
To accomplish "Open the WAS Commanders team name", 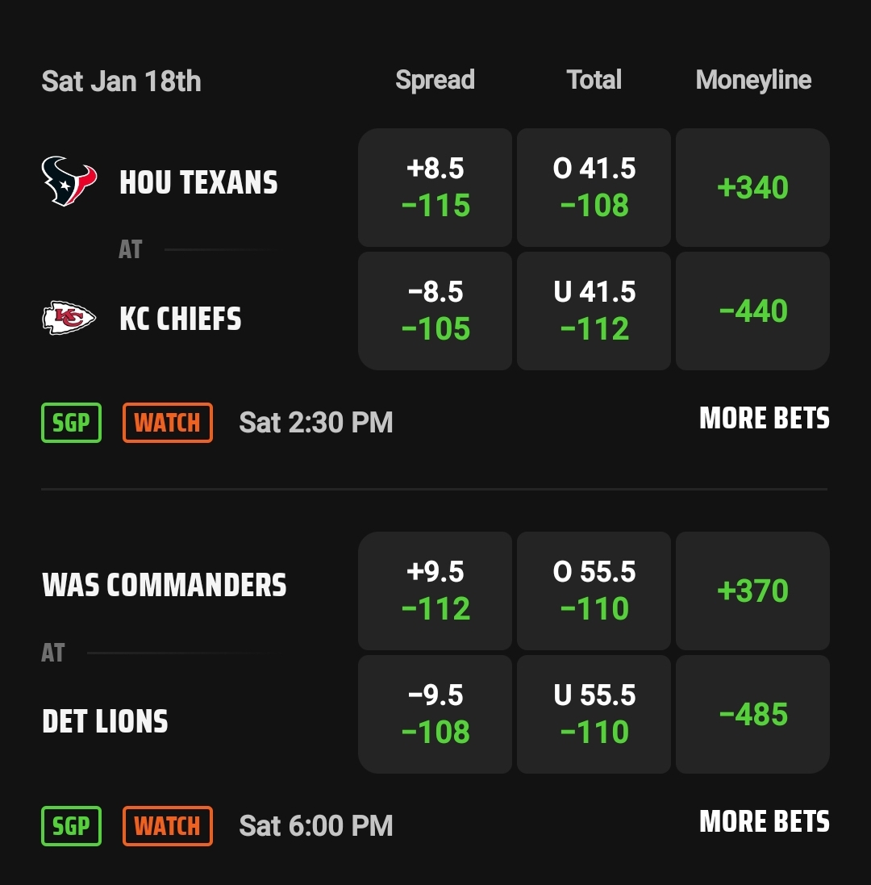I will [165, 585].
